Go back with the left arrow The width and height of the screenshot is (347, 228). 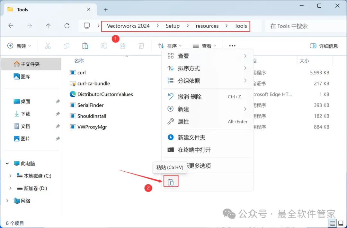[11, 26]
